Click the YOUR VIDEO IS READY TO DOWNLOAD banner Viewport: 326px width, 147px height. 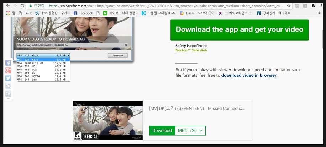click(51, 39)
